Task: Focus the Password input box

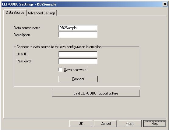Action: [78, 61]
